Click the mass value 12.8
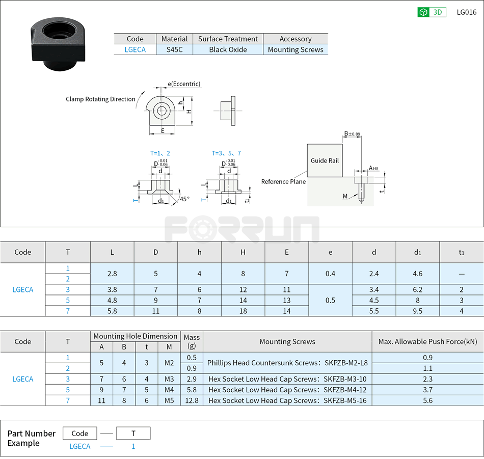484x459 pixels. click(x=192, y=400)
